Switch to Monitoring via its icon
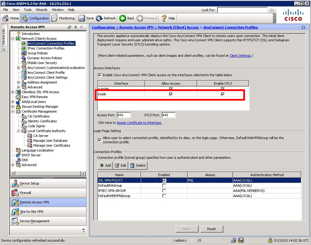The width and height of the screenshot is (311, 245). click(x=55, y=18)
